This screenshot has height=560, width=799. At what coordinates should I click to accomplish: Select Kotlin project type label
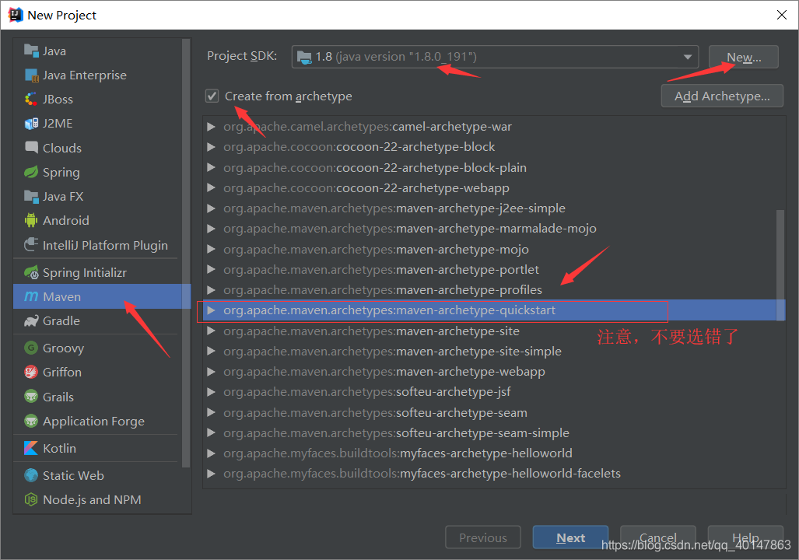click(59, 449)
